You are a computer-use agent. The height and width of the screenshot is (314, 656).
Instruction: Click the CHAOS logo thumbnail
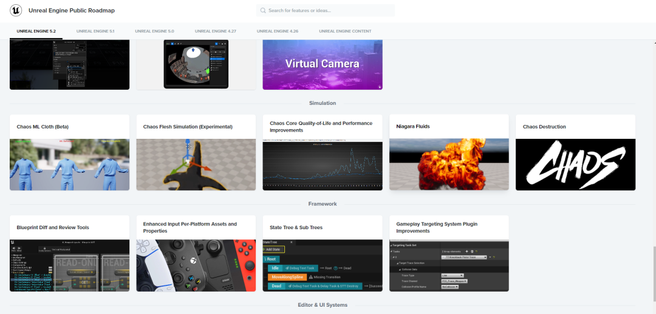pyautogui.click(x=575, y=164)
